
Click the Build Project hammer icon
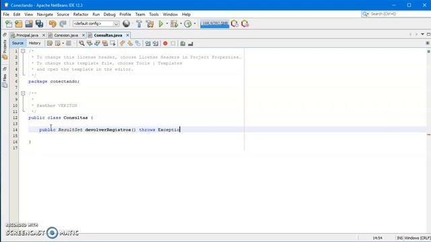pos(139,24)
